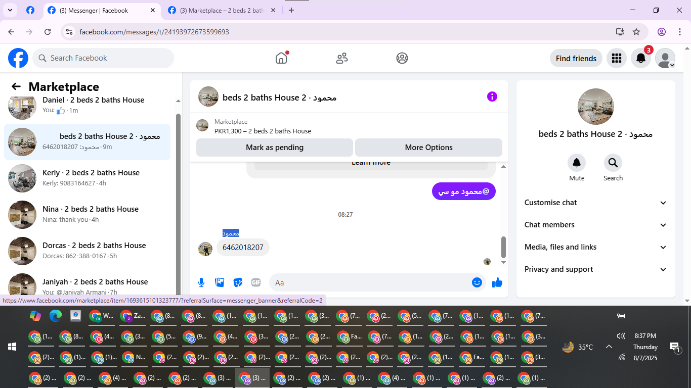Open Dorcas's 2 beds 2 baths conversation
Image resolution: width=691 pixels, height=388 pixels.
pos(88,251)
